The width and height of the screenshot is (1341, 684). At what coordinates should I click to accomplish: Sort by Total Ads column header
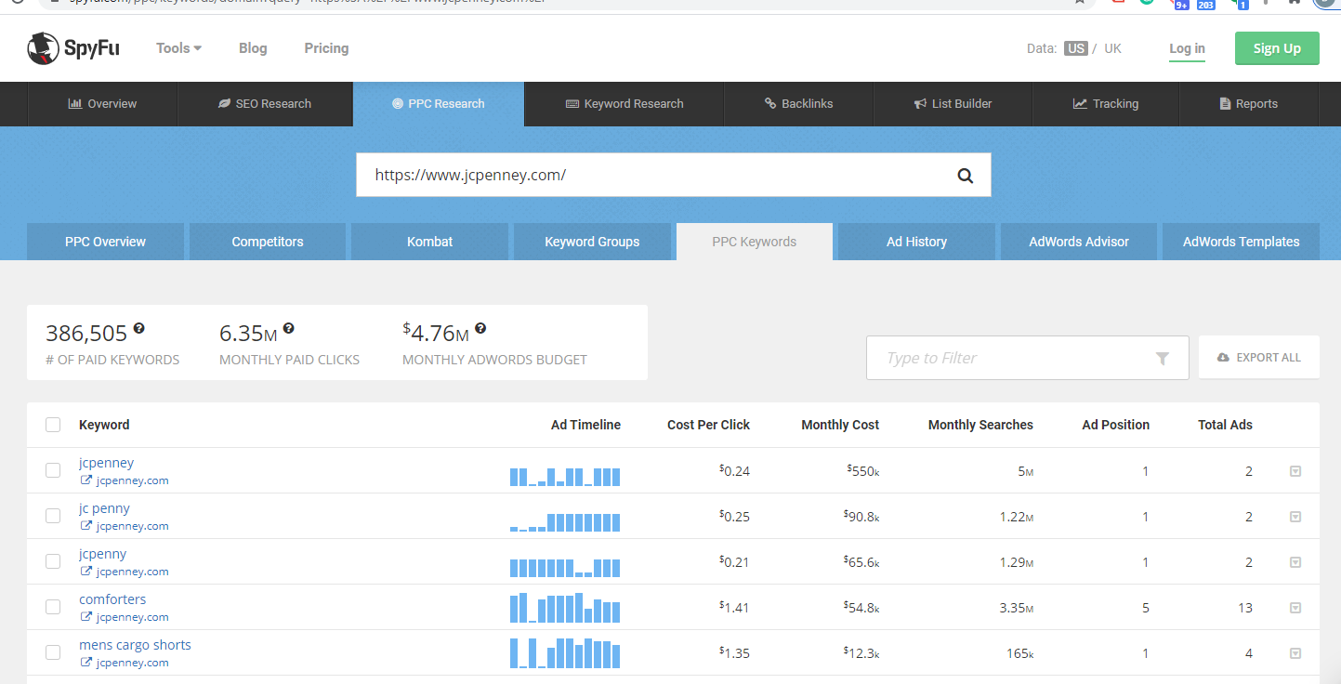click(1225, 425)
